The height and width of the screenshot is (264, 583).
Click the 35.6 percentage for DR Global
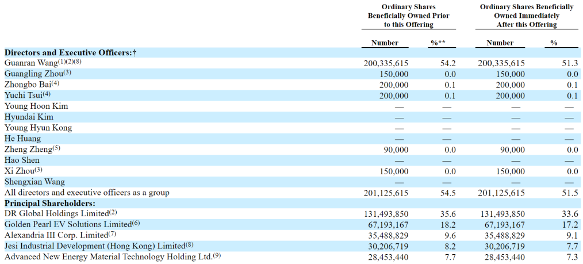click(449, 214)
